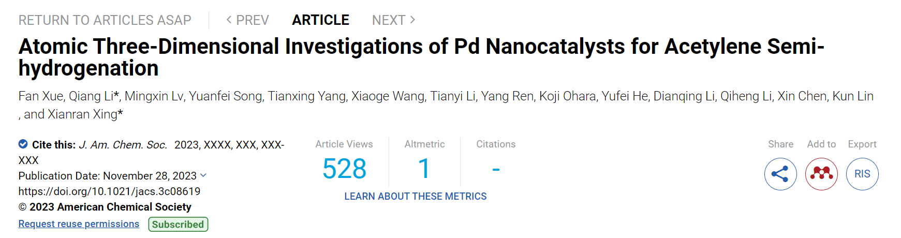Click the blue checkmark beside Cite this

click(23, 144)
